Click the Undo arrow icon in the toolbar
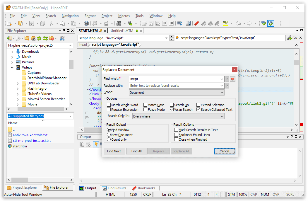308x201 pixels. [x=95, y=23]
